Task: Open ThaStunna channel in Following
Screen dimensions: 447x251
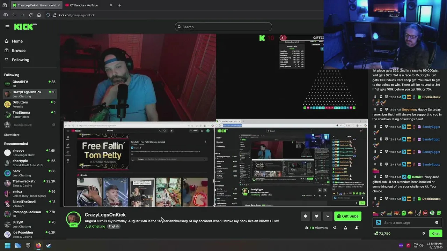Action: (30, 114)
